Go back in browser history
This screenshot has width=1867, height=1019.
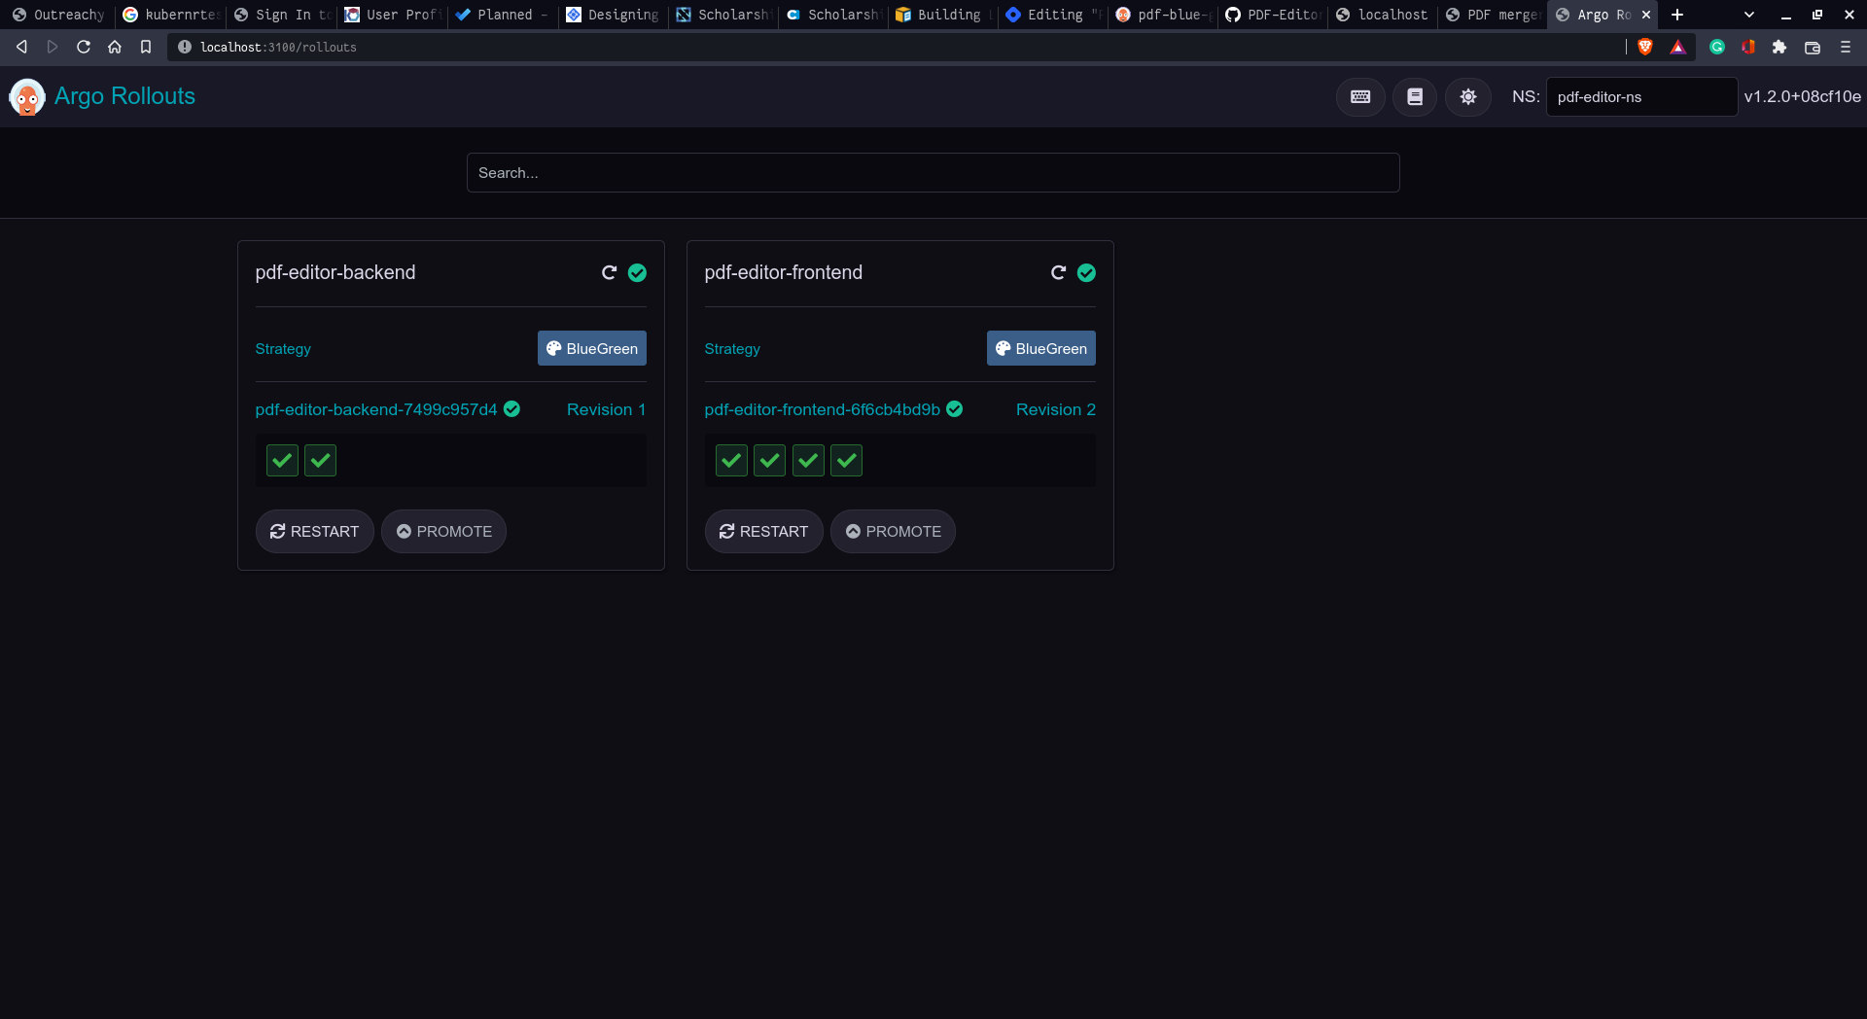(21, 47)
